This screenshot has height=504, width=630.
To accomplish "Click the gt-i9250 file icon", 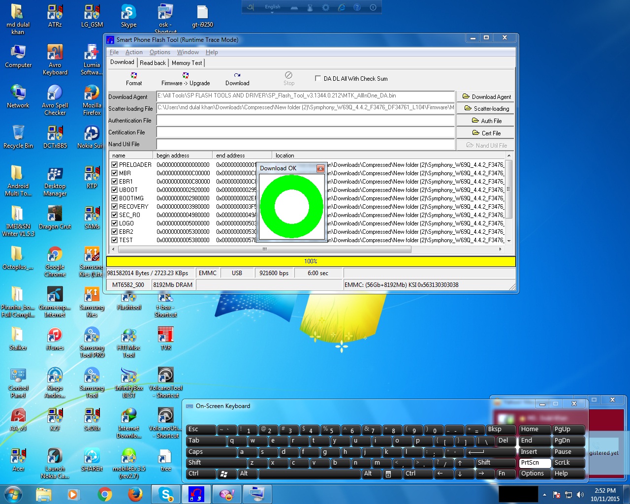I will point(202,16).
